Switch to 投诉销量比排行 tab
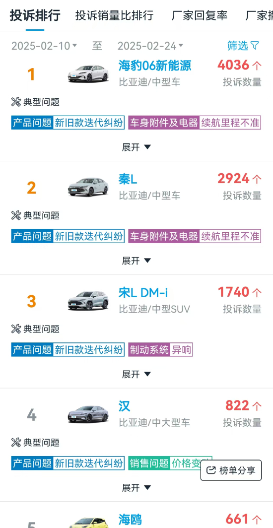This screenshot has width=273, height=528. pyautogui.click(x=115, y=15)
